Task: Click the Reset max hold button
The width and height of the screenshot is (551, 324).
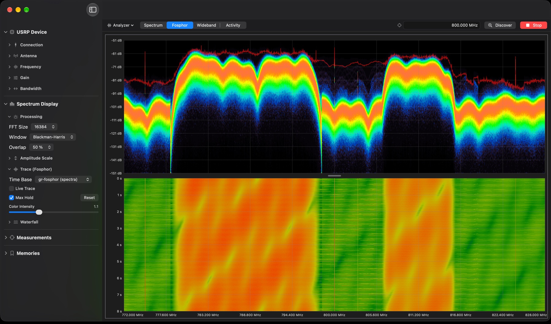Action: (x=89, y=198)
